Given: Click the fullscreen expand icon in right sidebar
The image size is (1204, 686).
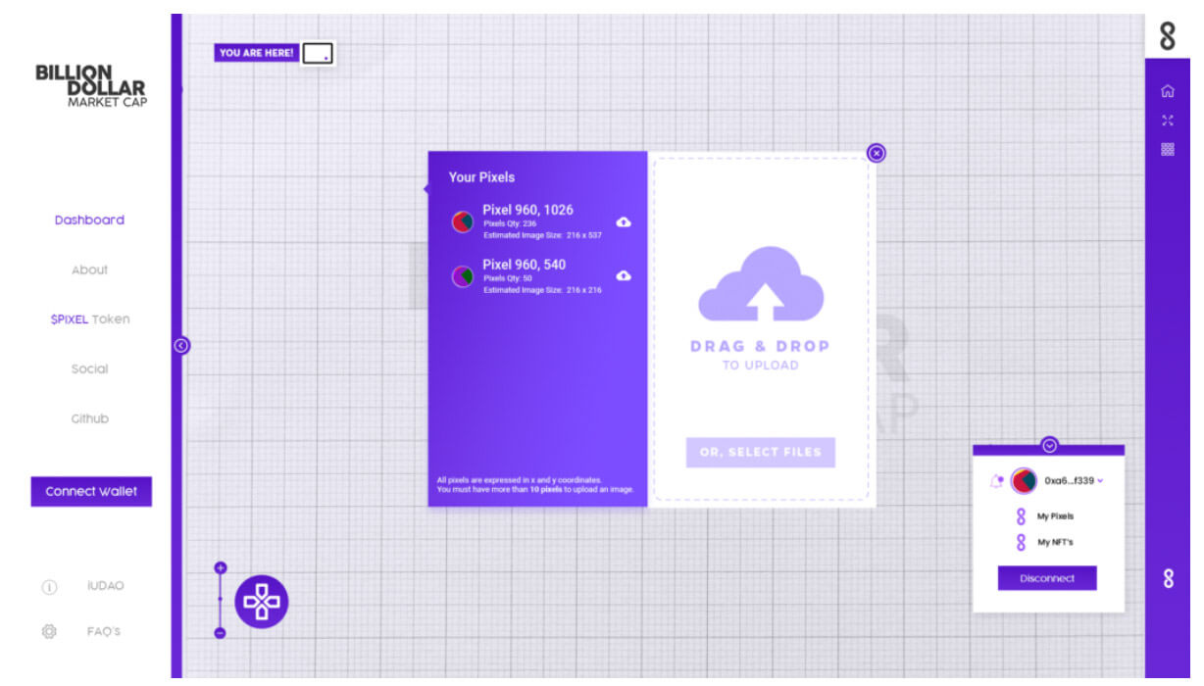Looking at the screenshot, I should pyautogui.click(x=1167, y=121).
